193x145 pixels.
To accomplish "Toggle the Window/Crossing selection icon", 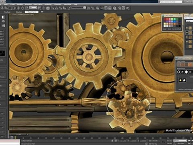I will coord(14,8).
